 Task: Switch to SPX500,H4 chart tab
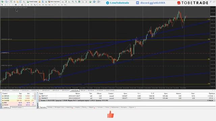coord(100,90)
